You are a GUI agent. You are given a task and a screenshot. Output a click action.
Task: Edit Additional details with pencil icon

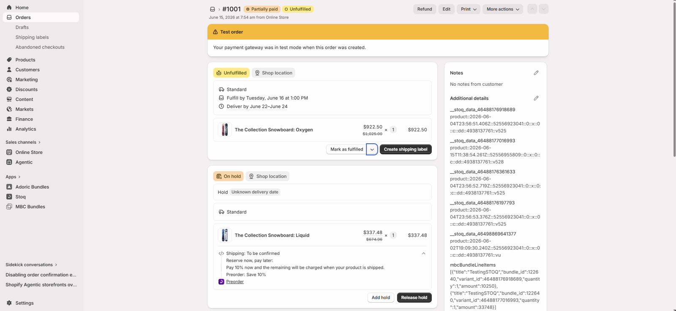(x=536, y=98)
